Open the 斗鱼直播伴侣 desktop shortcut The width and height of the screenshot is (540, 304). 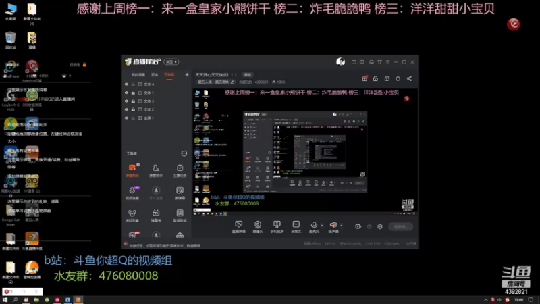pos(32,241)
